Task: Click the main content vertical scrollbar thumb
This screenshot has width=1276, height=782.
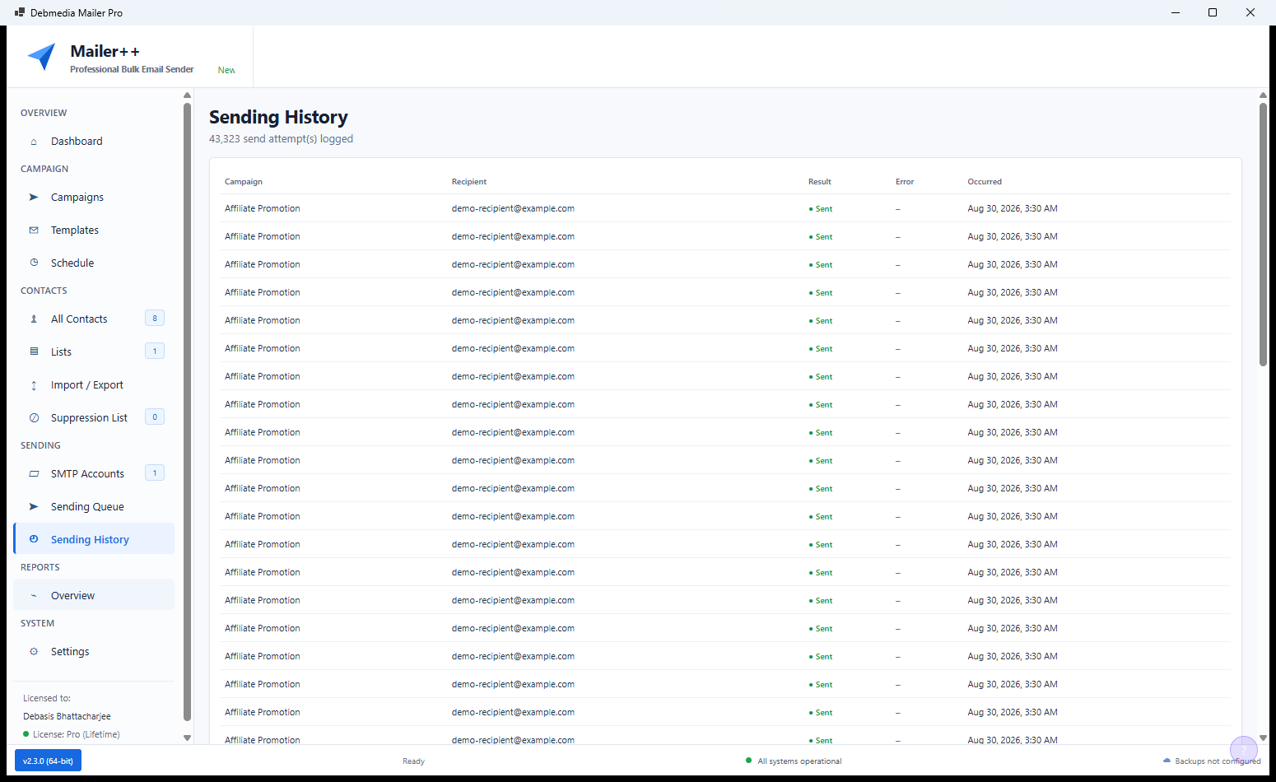Action: coord(1263,235)
